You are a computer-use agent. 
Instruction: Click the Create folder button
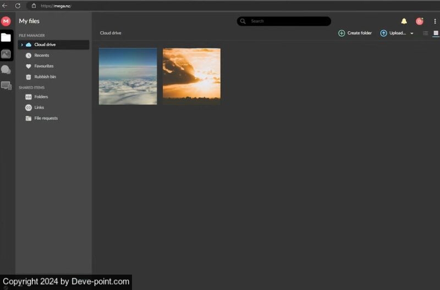pyautogui.click(x=355, y=34)
